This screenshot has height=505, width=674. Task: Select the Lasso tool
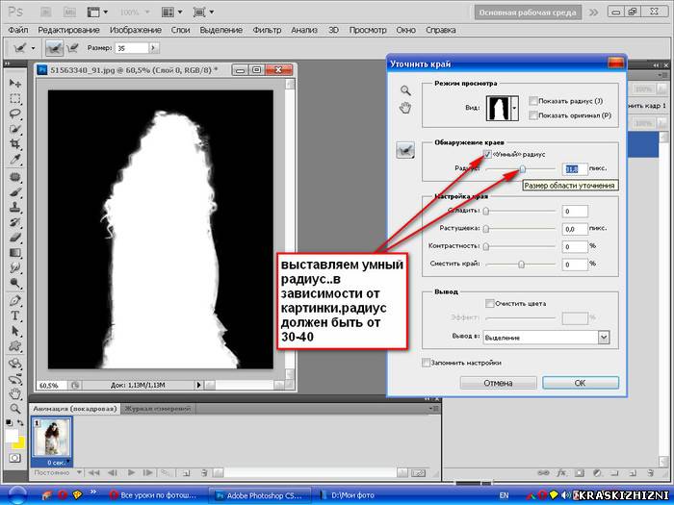click(15, 114)
